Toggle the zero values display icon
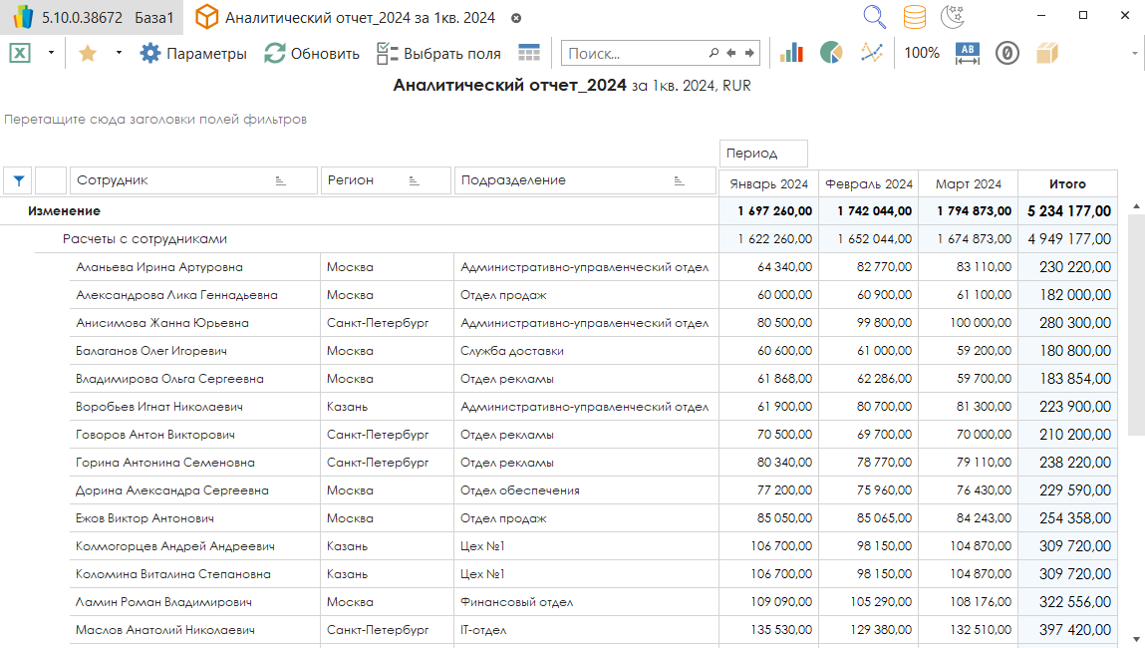The width and height of the screenshot is (1145, 648). click(1007, 53)
